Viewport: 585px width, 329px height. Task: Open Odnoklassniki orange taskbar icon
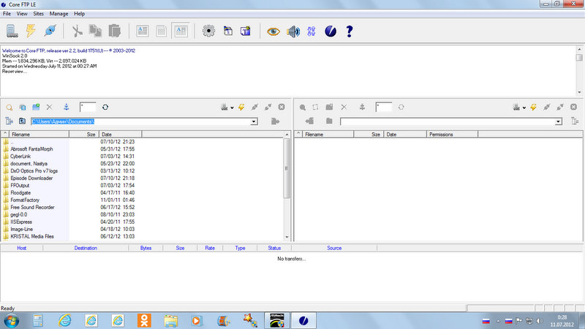[x=144, y=320]
